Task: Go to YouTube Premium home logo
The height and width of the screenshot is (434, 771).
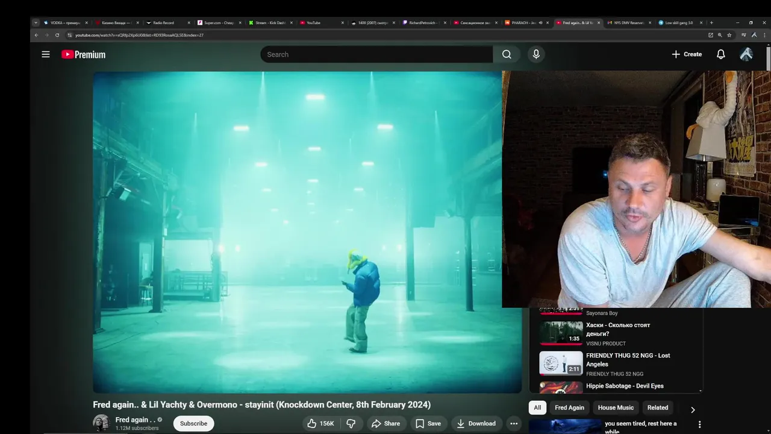Action: (83, 54)
